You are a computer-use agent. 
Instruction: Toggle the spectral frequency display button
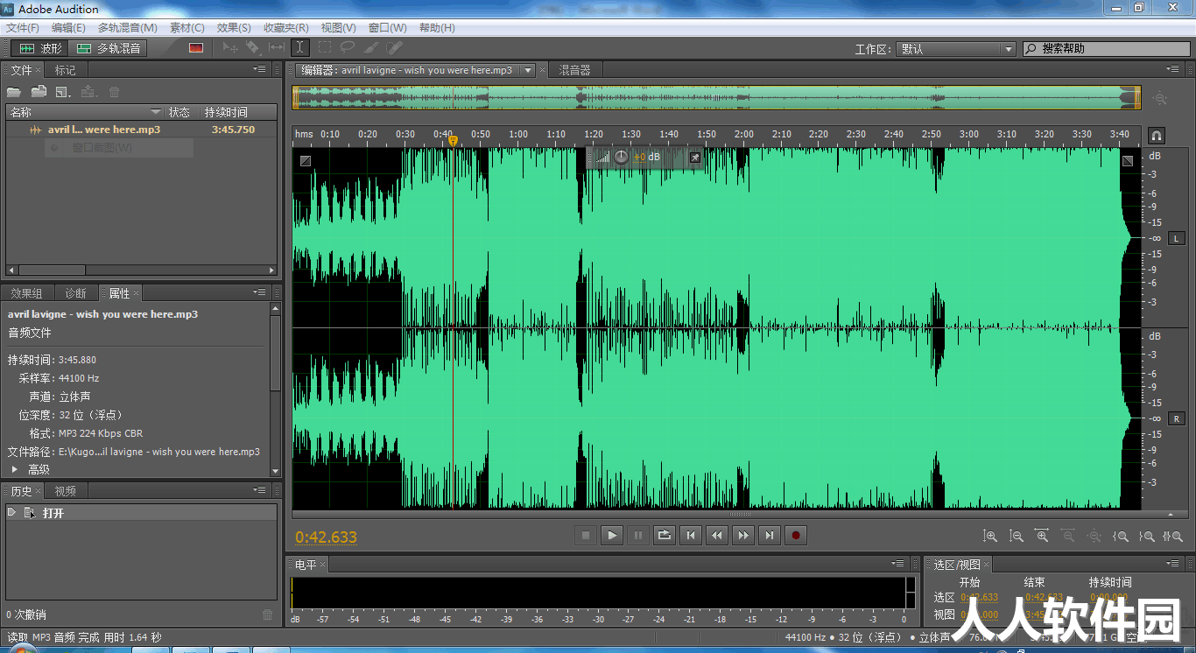[x=196, y=48]
